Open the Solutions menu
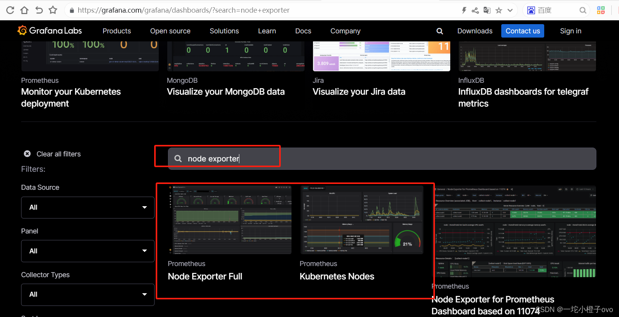619x317 pixels. click(x=224, y=31)
